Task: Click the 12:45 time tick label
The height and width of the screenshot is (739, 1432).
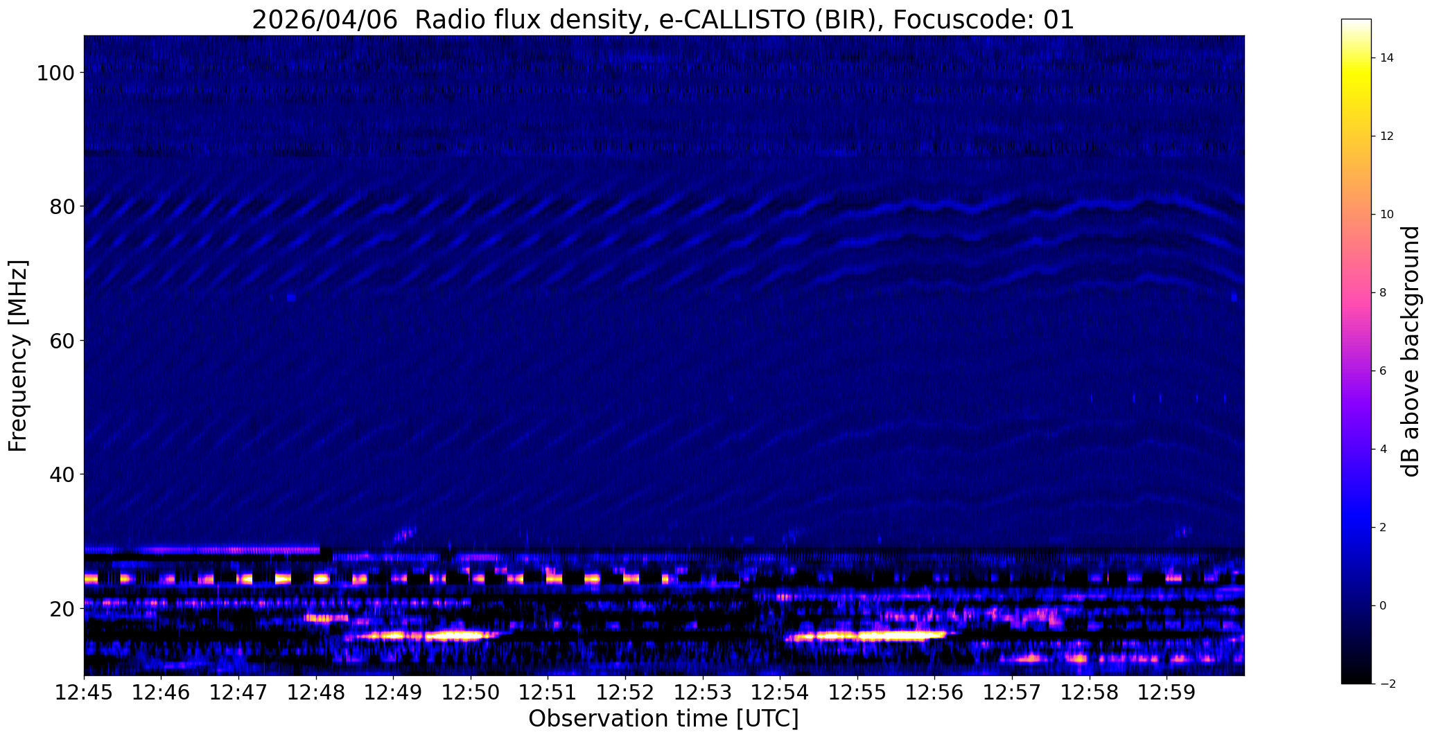Action: pos(85,692)
